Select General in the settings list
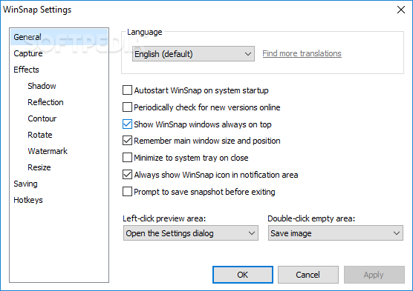 pos(59,37)
